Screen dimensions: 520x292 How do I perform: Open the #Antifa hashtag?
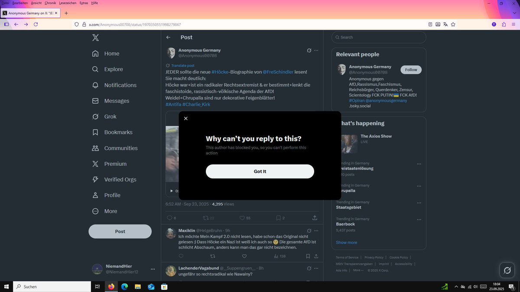tap(173, 104)
